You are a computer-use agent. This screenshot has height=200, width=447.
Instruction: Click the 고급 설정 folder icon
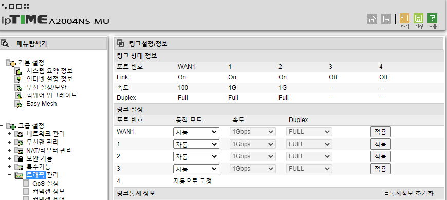pos(12,126)
